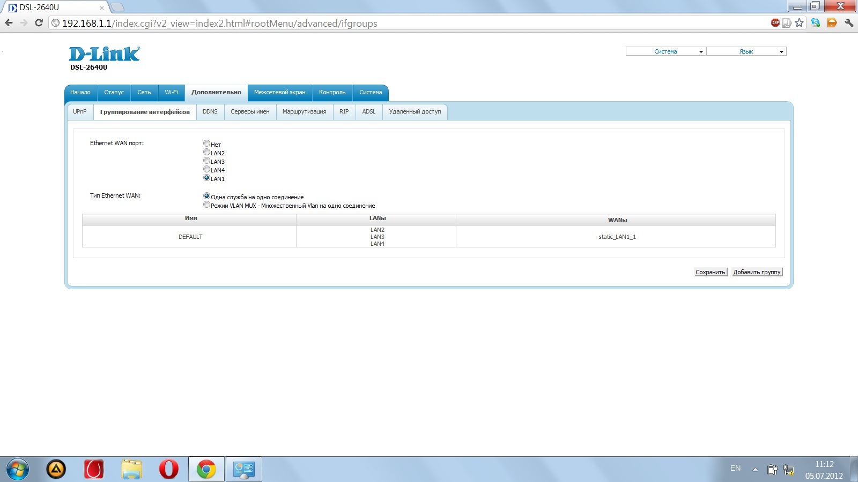
Task: Open Chrome's wrench settings menu
Action: click(848, 22)
